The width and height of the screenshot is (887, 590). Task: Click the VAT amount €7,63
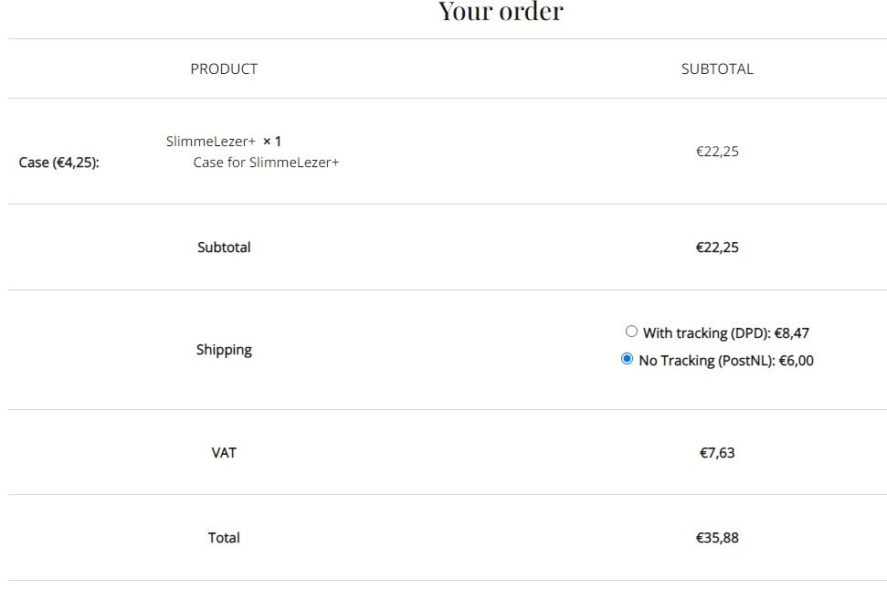(x=717, y=452)
